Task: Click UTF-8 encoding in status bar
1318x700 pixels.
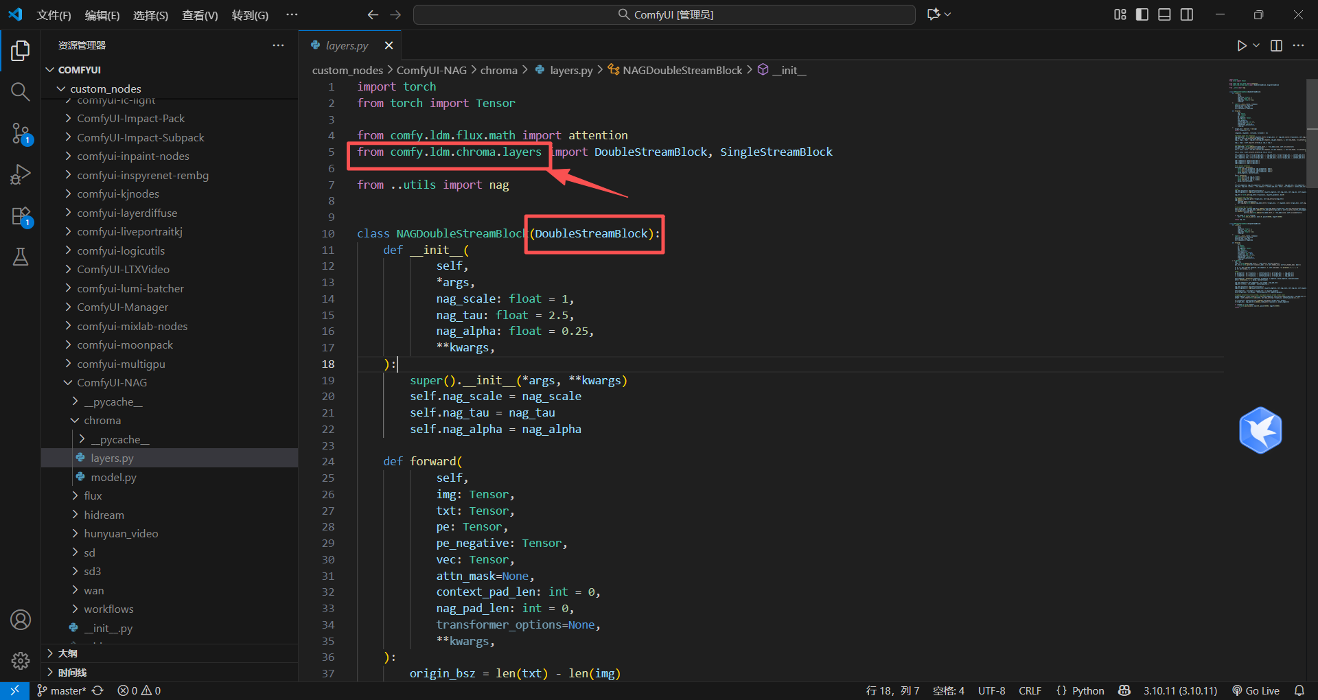Action: pos(991,690)
